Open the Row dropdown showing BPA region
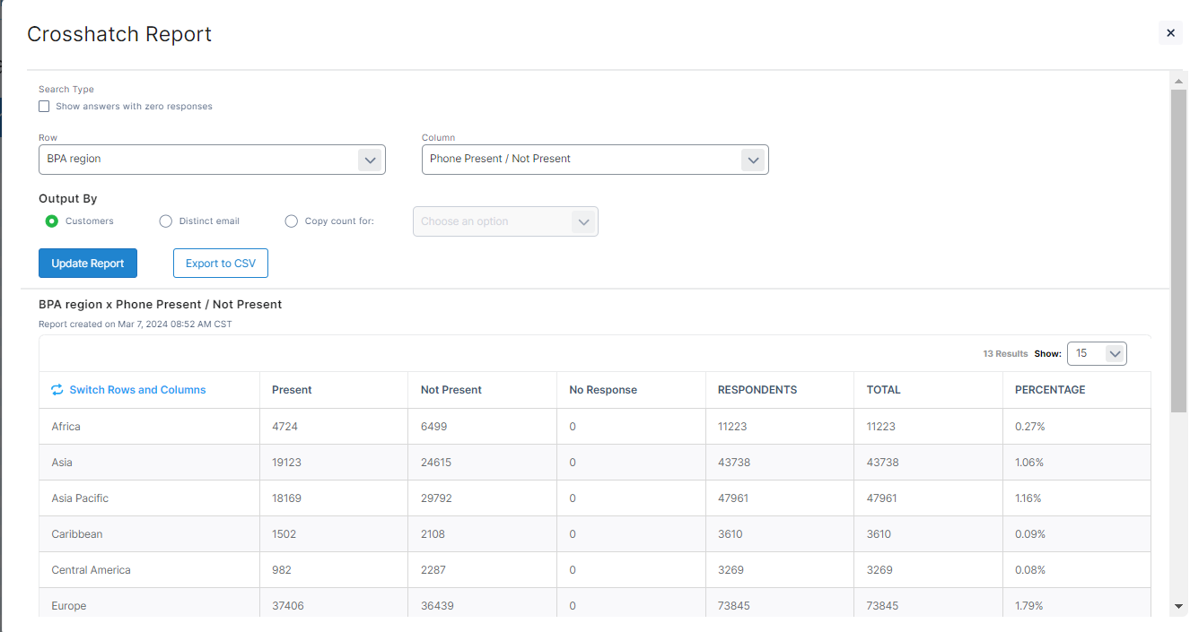Screen dimensions: 1190x632 [212, 160]
